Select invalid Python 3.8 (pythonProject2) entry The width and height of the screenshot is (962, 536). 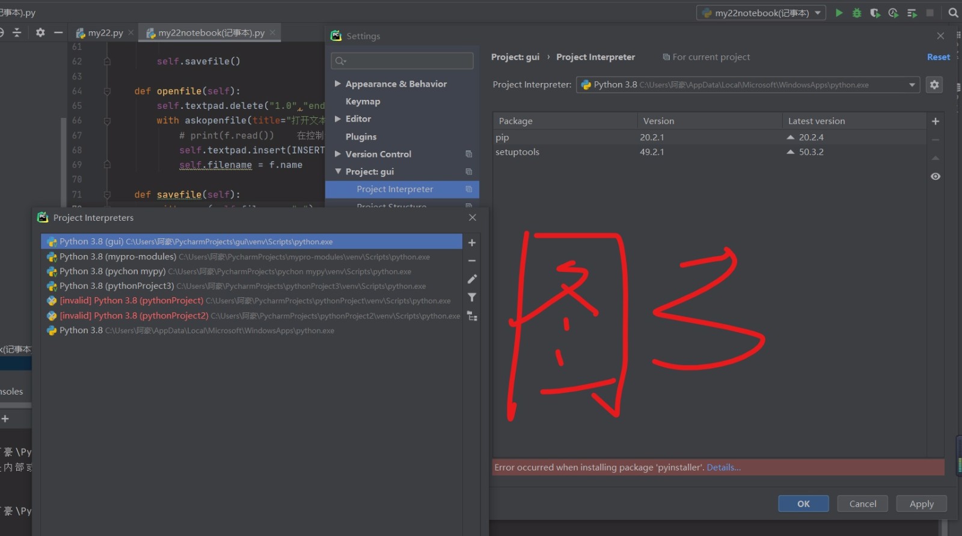click(x=251, y=315)
